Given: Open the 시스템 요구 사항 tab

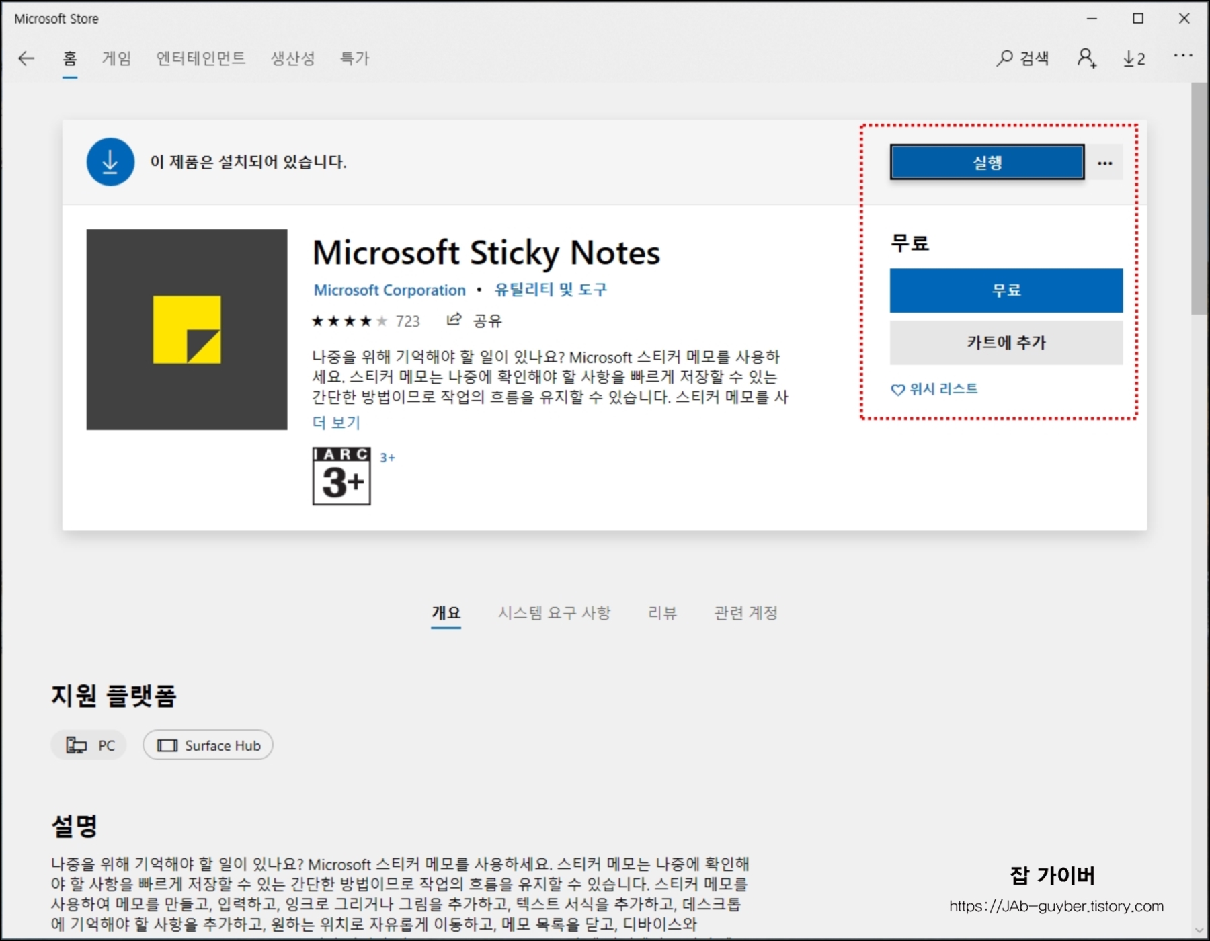Looking at the screenshot, I should [x=554, y=613].
